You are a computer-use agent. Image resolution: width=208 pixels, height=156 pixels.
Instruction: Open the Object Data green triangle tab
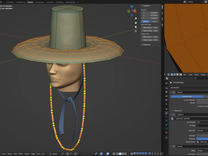pos(166,129)
